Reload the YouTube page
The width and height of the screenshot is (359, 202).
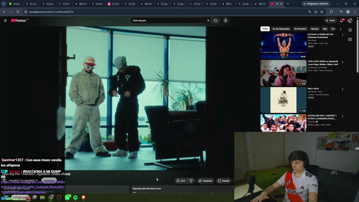point(18,12)
